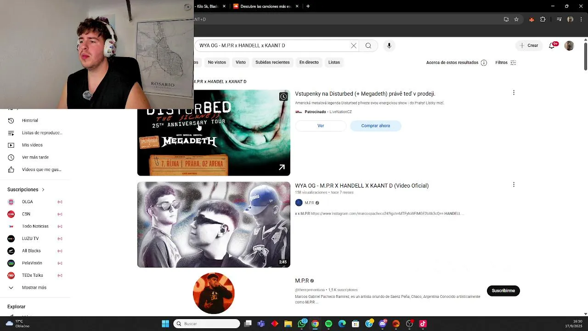Expand Suscripciones section chevron
Screen dimensions: 588x331
click(43, 189)
